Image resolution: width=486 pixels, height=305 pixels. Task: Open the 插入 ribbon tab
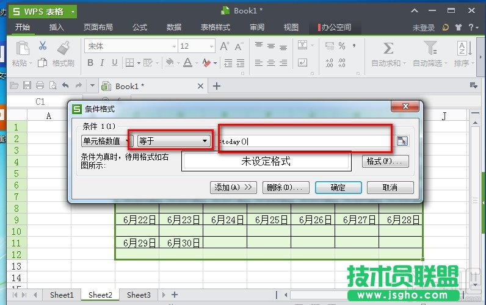pos(56,27)
